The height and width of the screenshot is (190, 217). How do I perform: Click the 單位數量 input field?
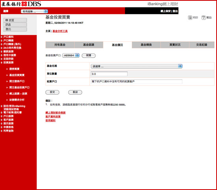109,74
